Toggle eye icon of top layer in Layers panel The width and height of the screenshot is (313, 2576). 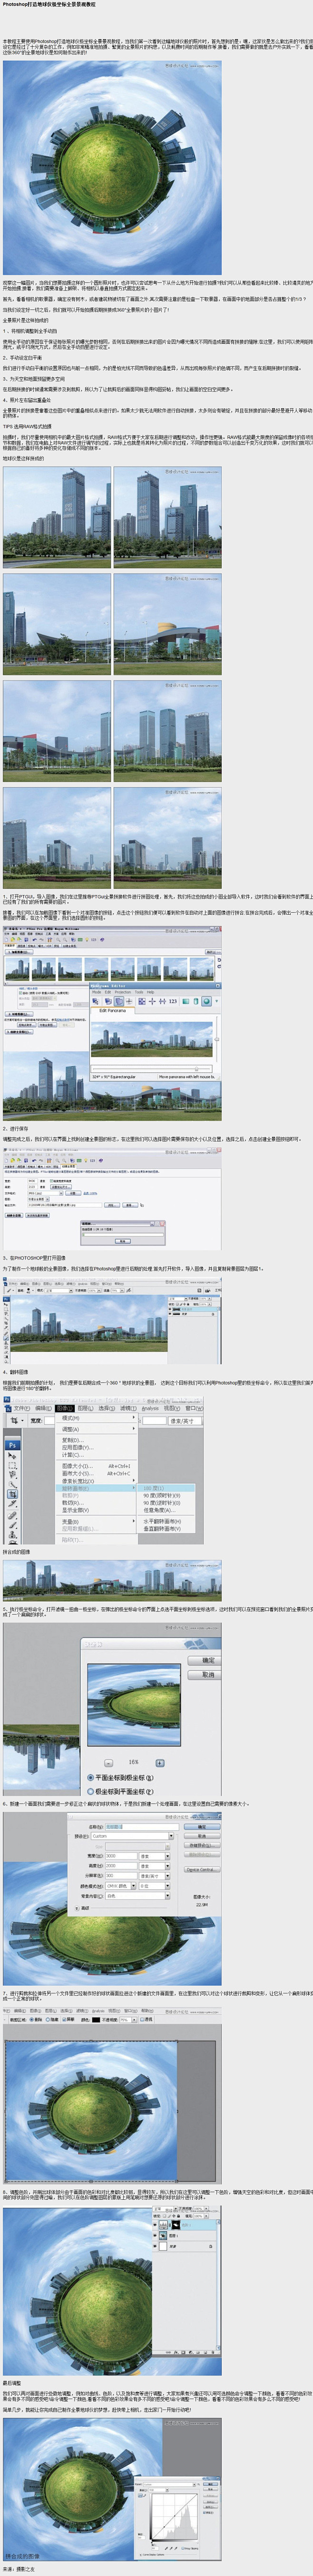point(155,2225)
